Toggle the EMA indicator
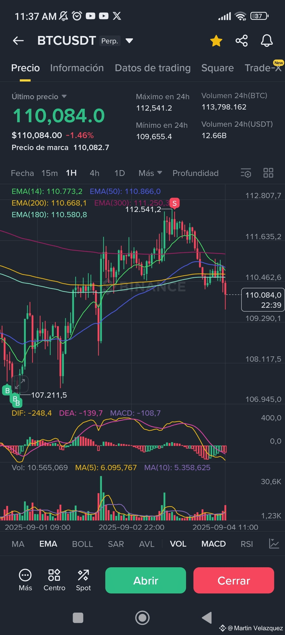The image size is (285, 635). point(48,544)
